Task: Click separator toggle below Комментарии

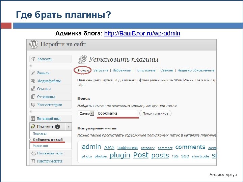Action: 31,112
